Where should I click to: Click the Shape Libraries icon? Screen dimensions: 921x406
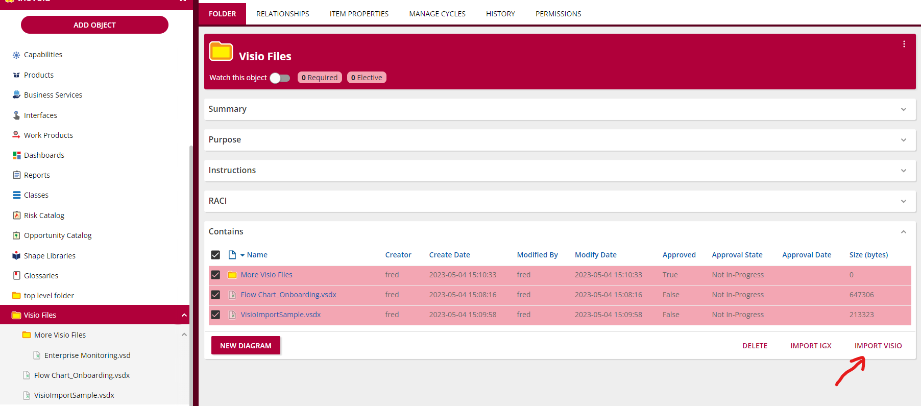[16, 256]
